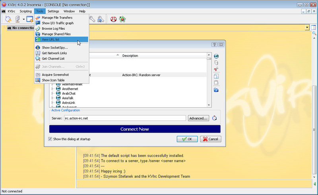Click the Advanced... button
The image size is (318, 195).
198,118
